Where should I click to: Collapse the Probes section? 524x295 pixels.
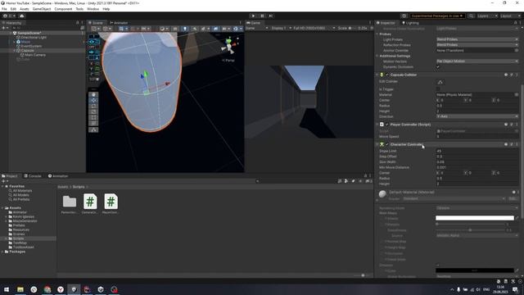pos(377,34)
